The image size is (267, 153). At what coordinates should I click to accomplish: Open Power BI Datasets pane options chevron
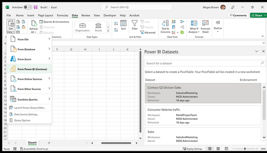[257, 51]
